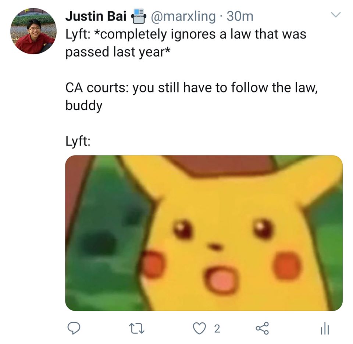Image resolution: width=353 pixels, height=344 pixels.
Task: Click the Justin Bai display name
Action: point(96,16)
